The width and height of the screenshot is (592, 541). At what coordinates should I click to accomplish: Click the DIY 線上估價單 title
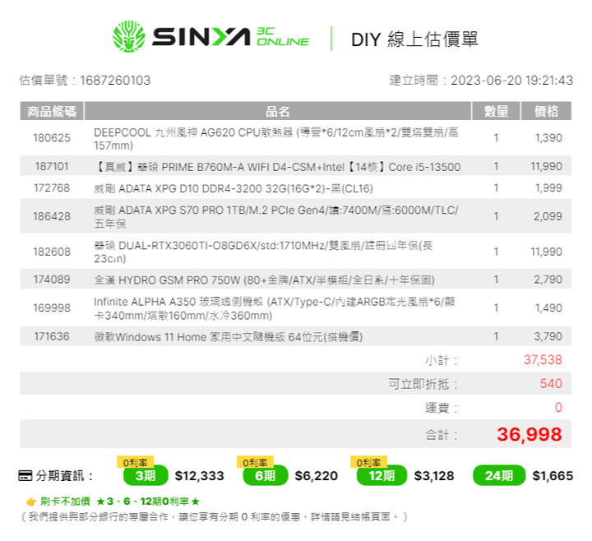[414, 39]
